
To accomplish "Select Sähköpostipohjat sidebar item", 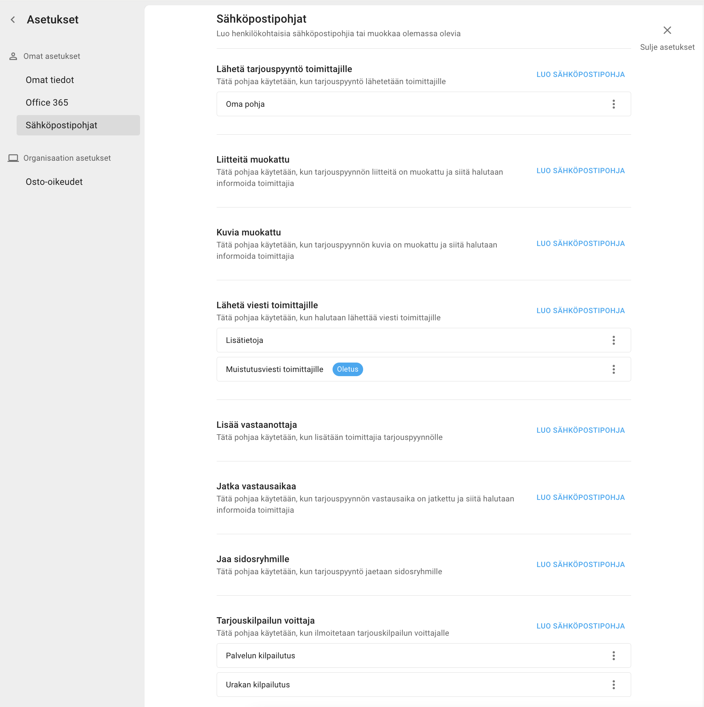I will [78, 125].
